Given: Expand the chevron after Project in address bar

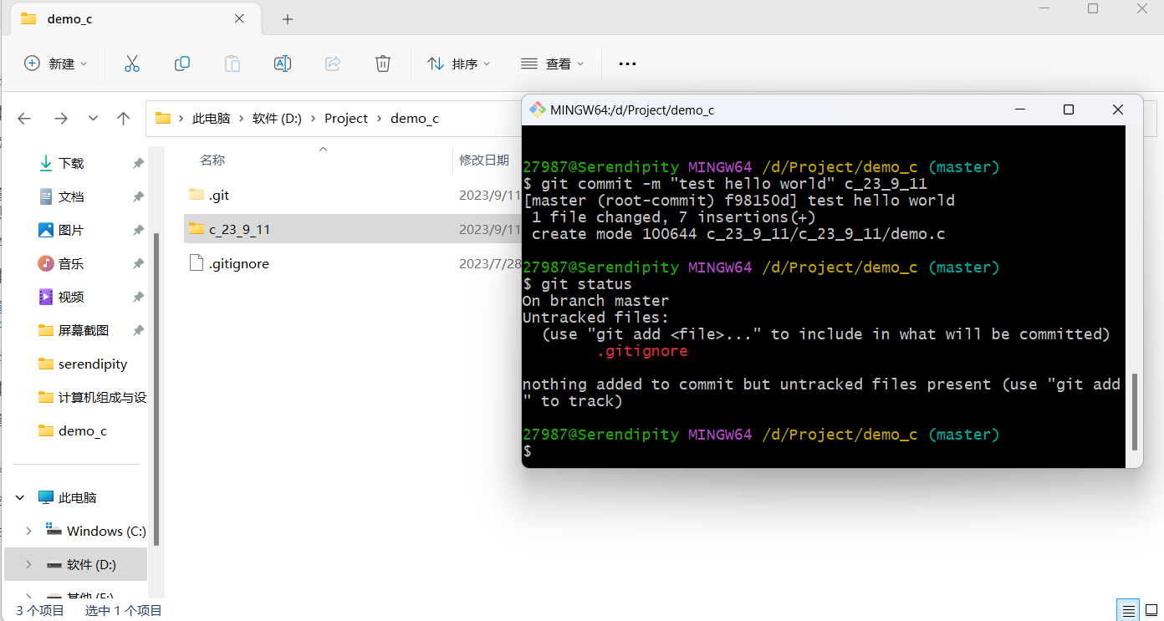Looking at the screenshot, I should 379,119.
